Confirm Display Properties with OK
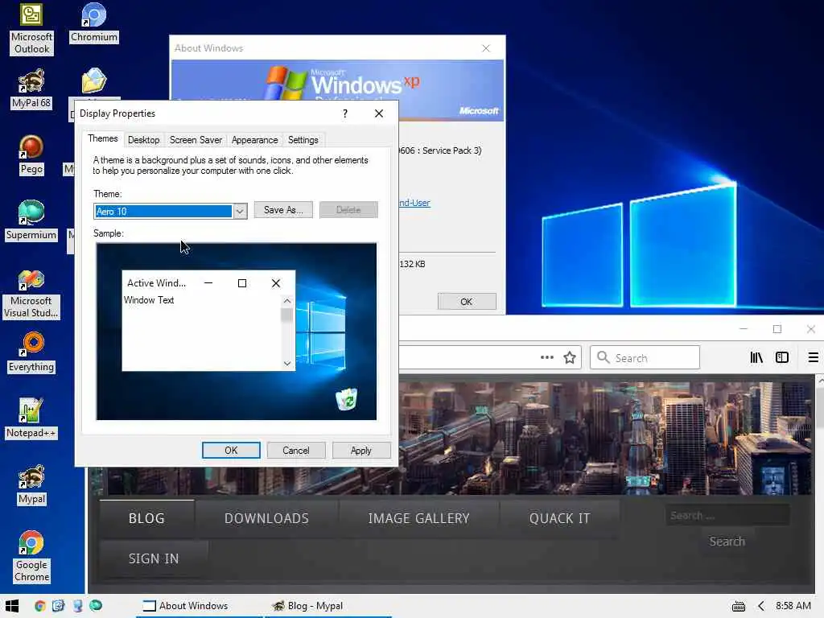 (231, 451)
